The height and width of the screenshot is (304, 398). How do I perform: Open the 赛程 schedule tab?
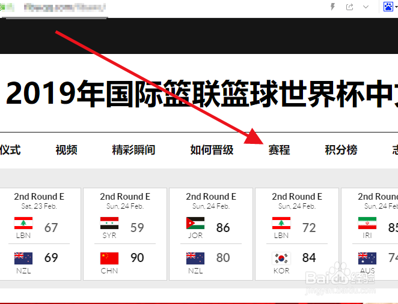coord(279,150)
